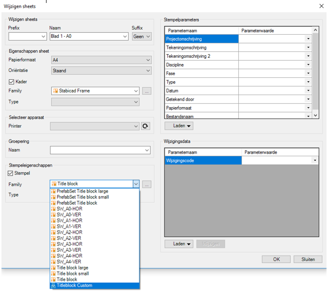Select Title block small entry
The width and height of the screenshot is (328, 293).
(x=95, y=273)
